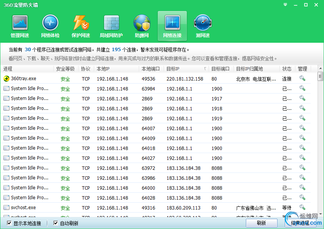324x229 pixels.
Task: Open the title bar dropdown menu arrow
Action: tap(286, 5)
